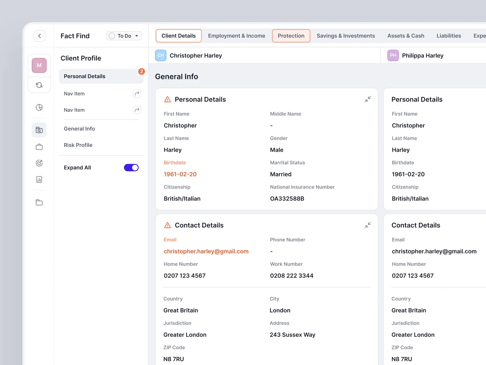Image resolution: width=486 pixels, height=365 pixels.
Task: Open the pie chart dashboard icon
Action: pyautogui.click(x=39, y=107)
